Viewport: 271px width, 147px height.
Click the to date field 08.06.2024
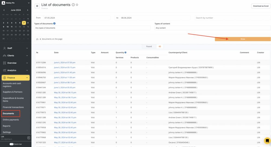click(155, 18)
